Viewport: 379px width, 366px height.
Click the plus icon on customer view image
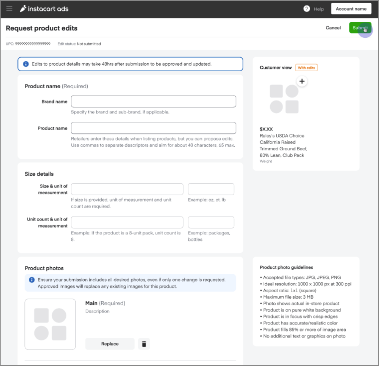[x=302, y=81]
